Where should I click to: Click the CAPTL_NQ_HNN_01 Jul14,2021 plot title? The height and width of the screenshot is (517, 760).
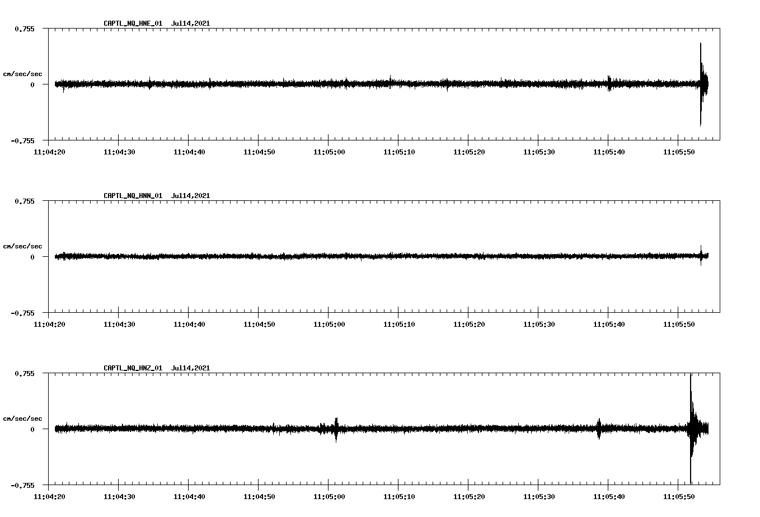(x=157, y=196)
